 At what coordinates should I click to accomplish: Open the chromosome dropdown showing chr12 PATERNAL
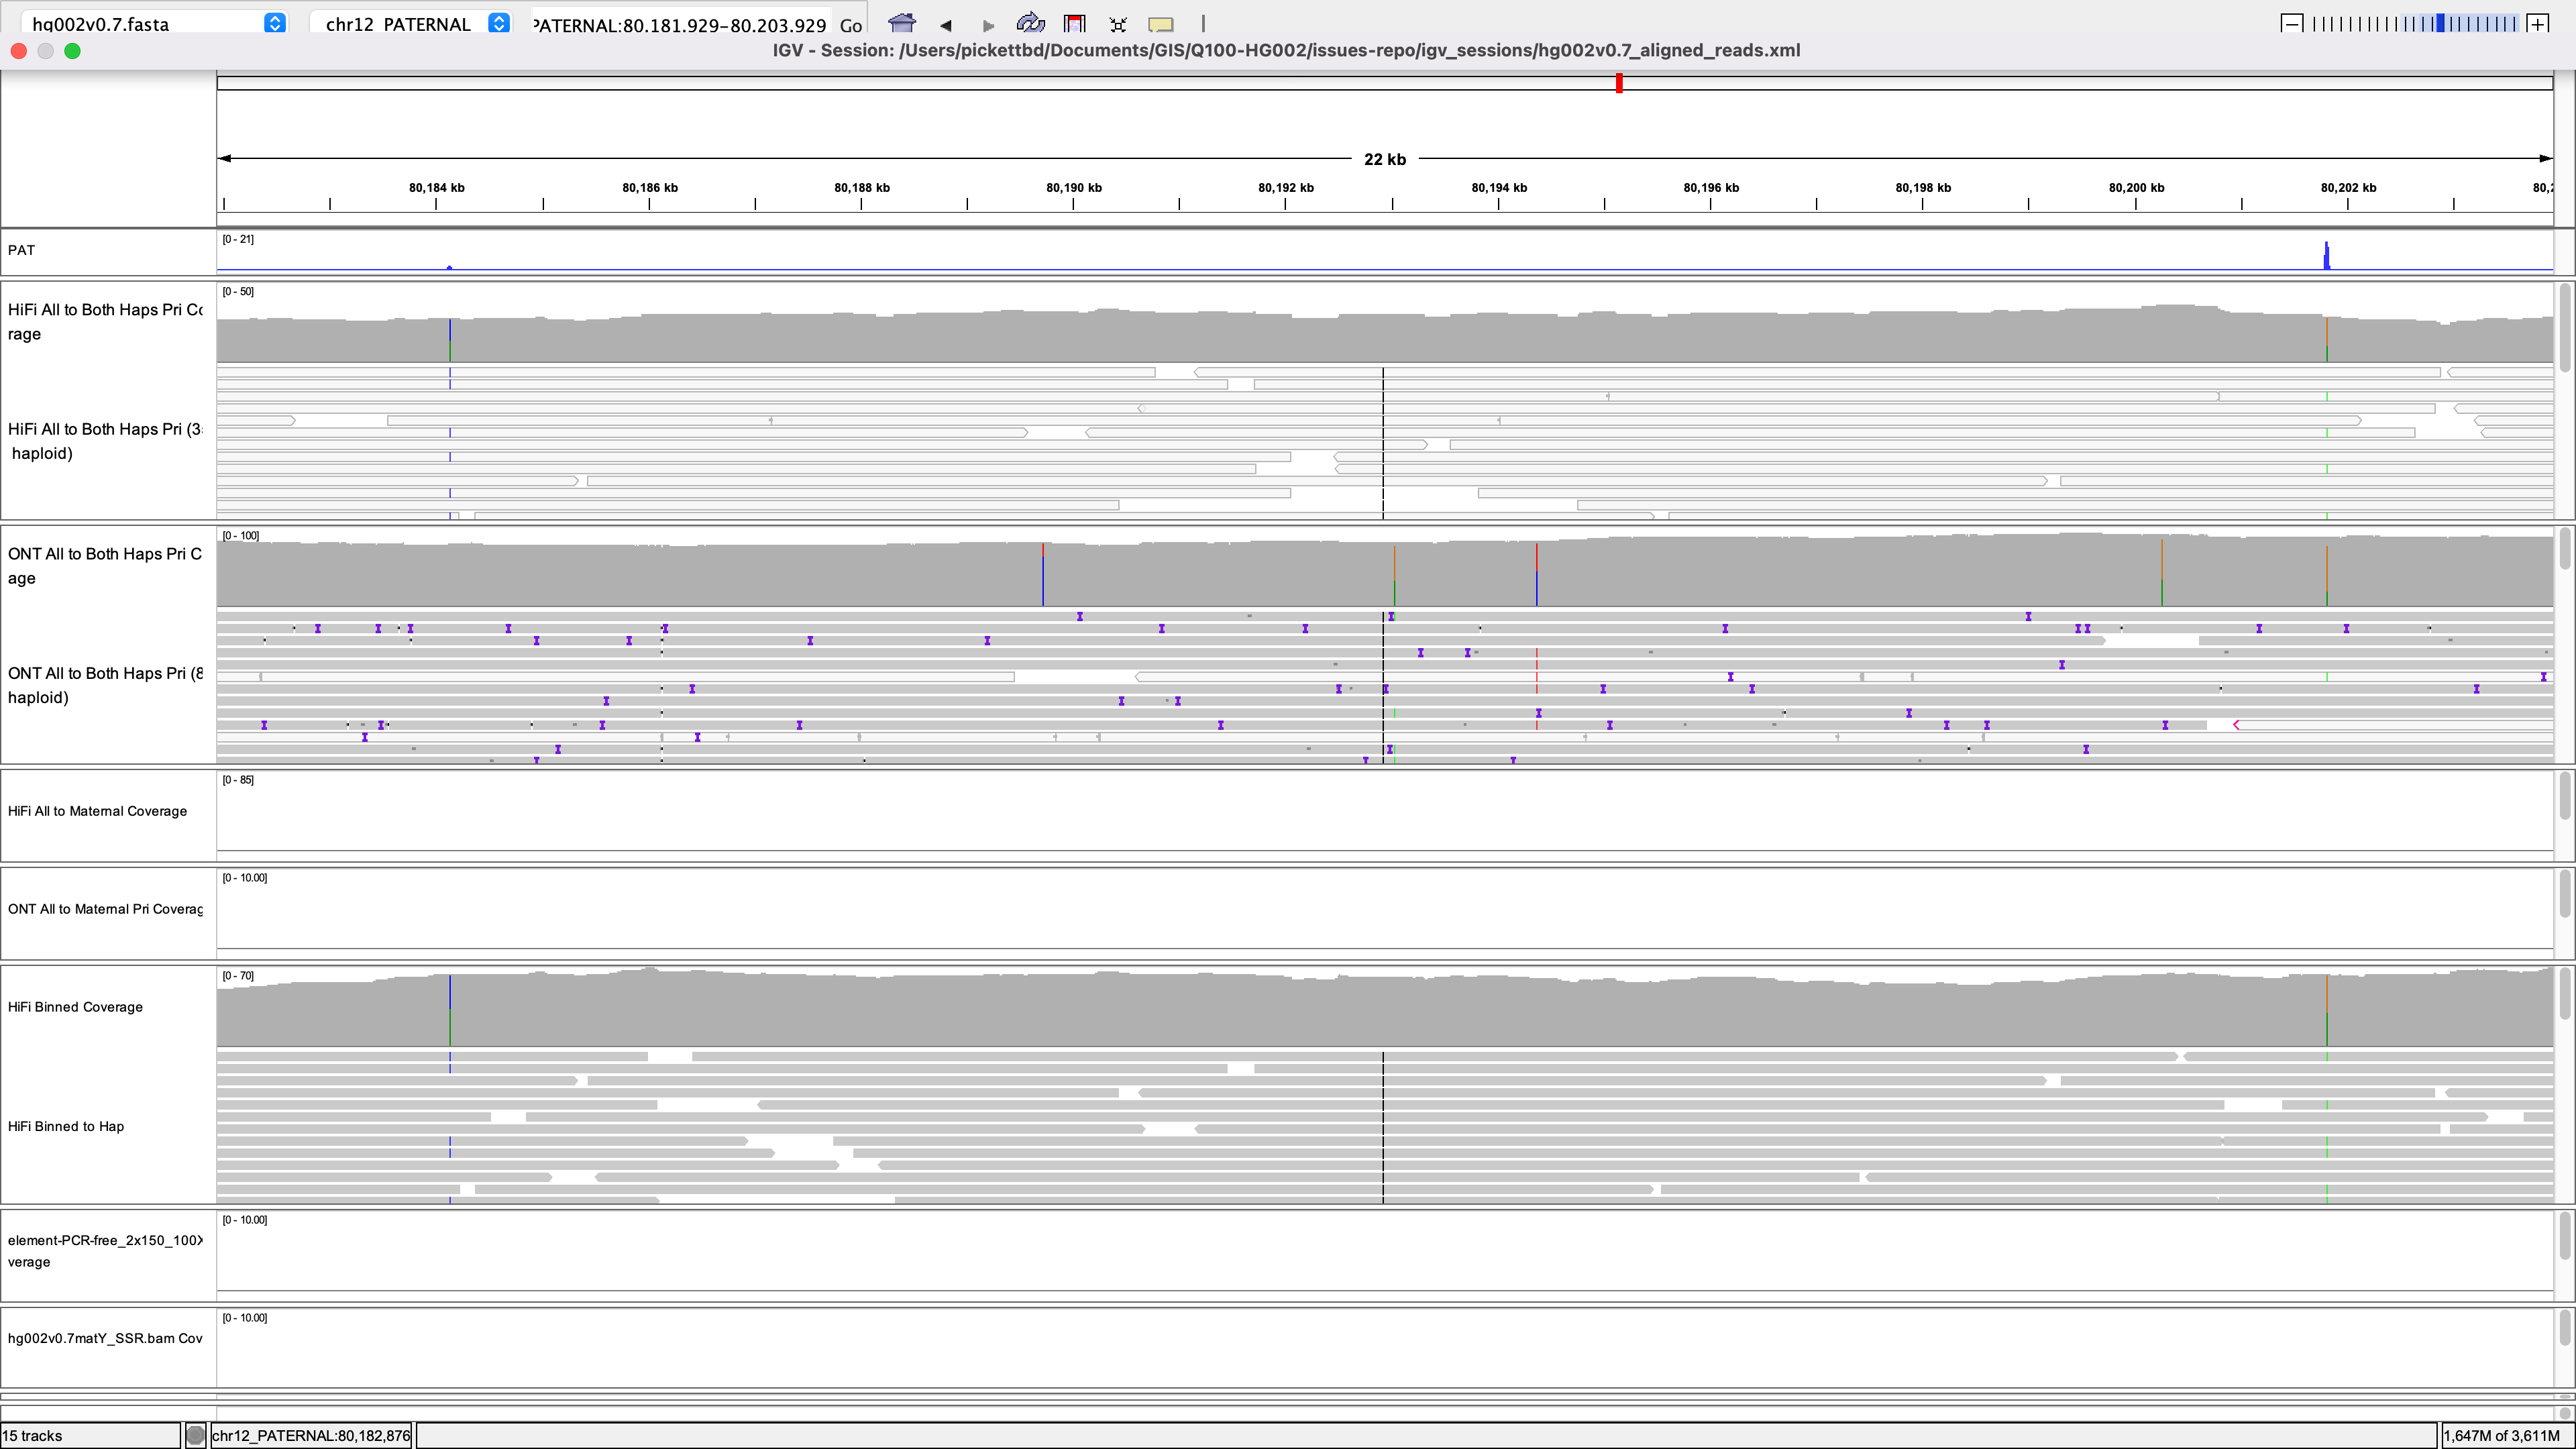pos(497,23)
